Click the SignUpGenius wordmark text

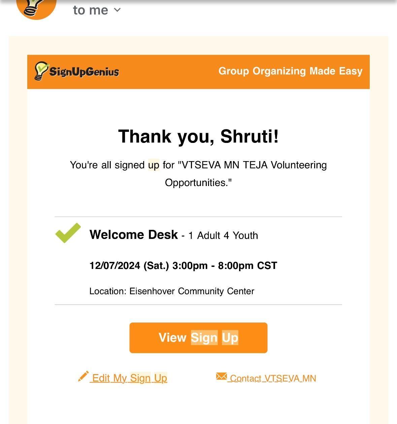coord(84,72)
